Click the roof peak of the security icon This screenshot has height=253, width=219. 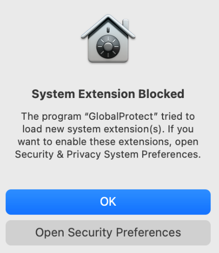pos(108,17)
